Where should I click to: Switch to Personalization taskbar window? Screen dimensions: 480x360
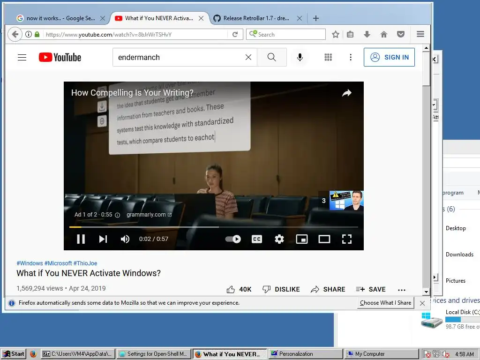tap(306, 354)
